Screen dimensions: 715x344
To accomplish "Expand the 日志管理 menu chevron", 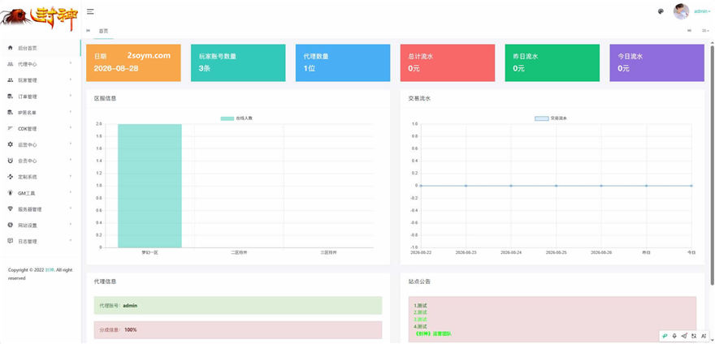I will pyautogui.click(x=71, y=240).
